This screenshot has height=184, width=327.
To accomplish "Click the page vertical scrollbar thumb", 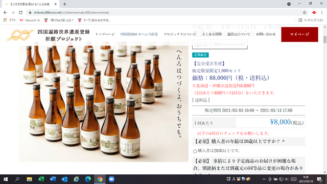I will (x=325, y=39).
